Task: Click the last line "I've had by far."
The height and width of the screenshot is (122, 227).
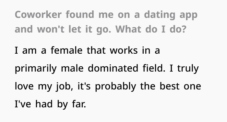Action: click(x=50, y=104)
